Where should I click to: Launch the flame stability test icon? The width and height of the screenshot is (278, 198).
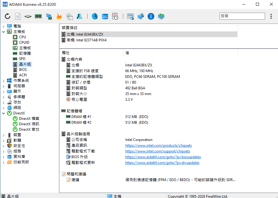(x=59, y=16)
